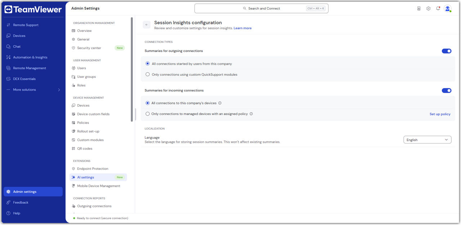
Task: Click the Feedback icon in left navigation
Action: [x=8, y=203]
